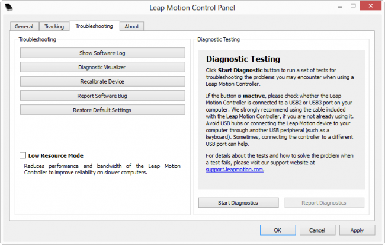
Task: Confirm with the OK button
Action: 277,230
